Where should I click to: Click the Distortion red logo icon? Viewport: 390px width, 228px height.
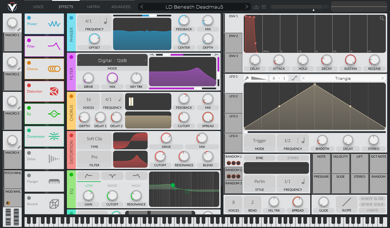pyautogui.click(x=54, y=91)
